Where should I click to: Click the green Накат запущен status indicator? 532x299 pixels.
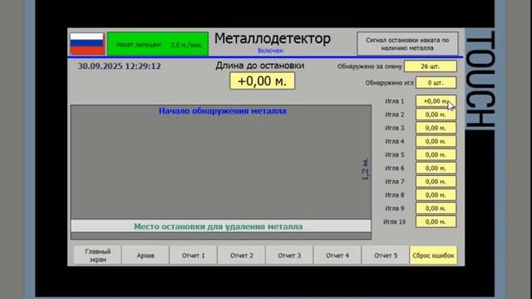158,44
